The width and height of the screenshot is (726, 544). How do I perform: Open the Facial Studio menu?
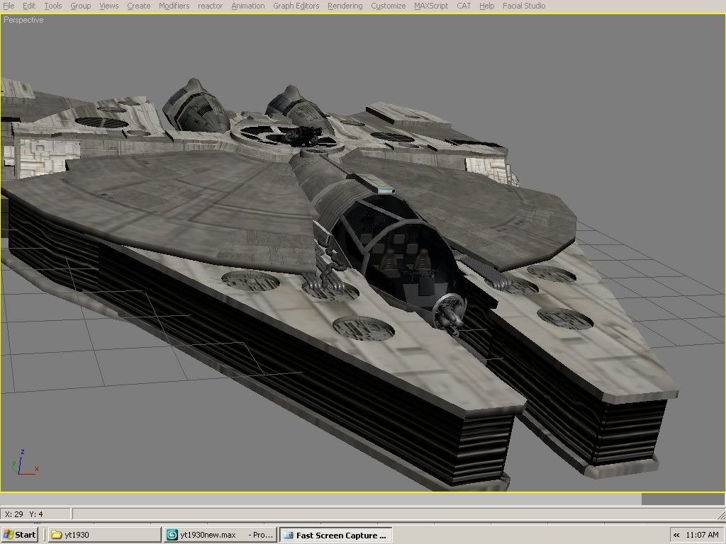click(524, 6)
